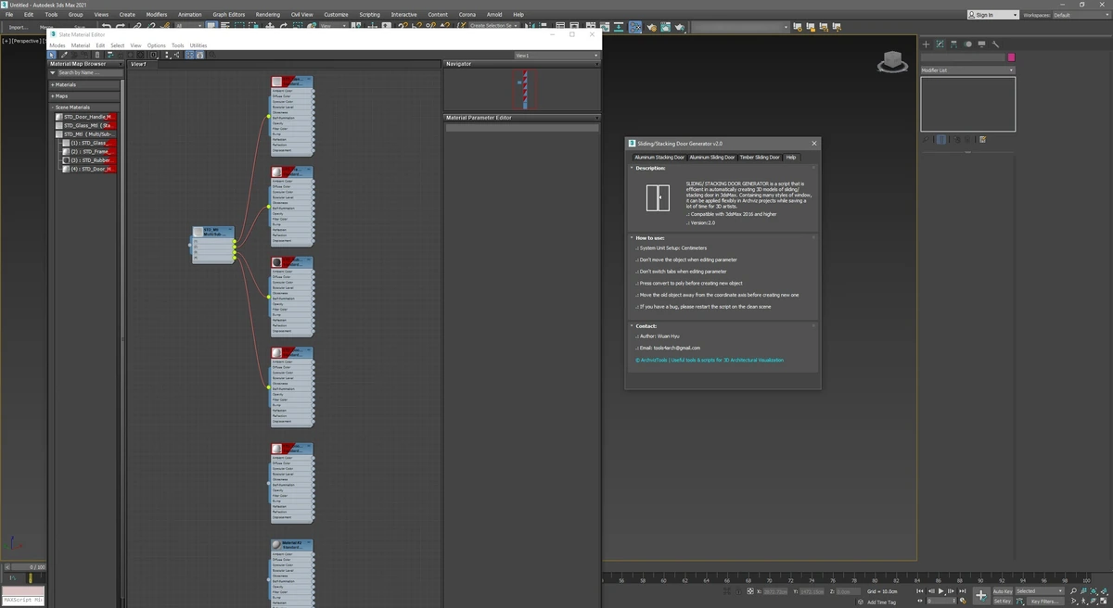Click the ViewCube in the viewport
This screenshot has width=1113, height=608.
point(892,62)
